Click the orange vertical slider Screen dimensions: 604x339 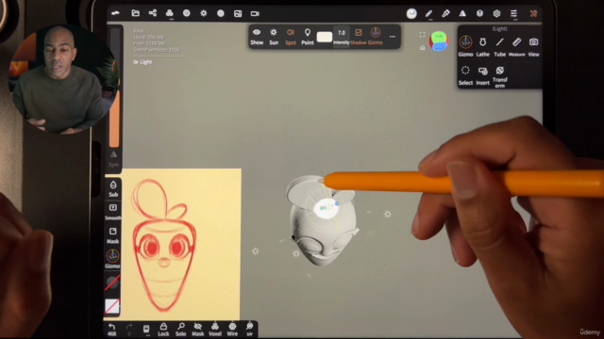114,119
